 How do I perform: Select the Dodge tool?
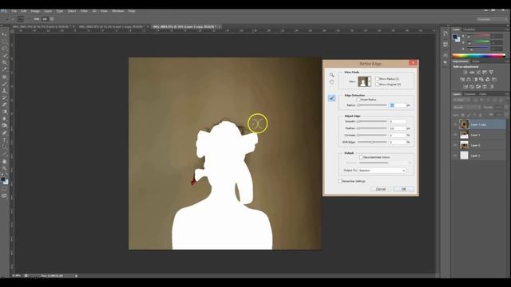[4, 126]
